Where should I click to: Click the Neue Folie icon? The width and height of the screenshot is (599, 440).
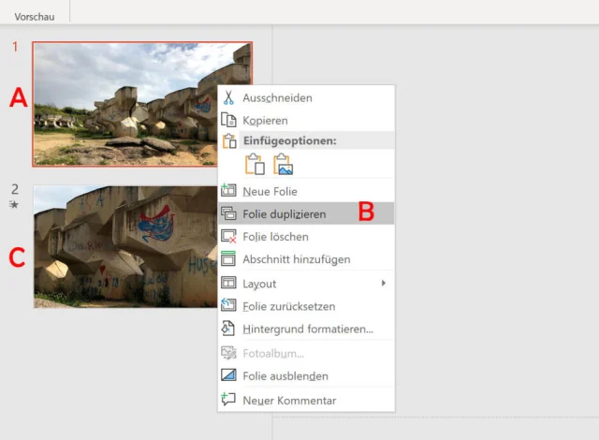pos(228,191)
